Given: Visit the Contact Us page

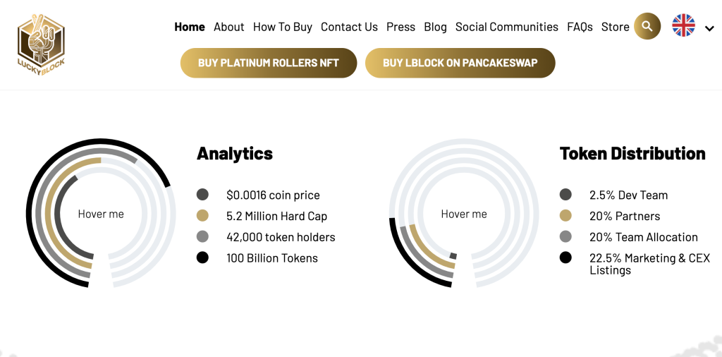Looking at the screenshot, I should [x=349, y=27].
